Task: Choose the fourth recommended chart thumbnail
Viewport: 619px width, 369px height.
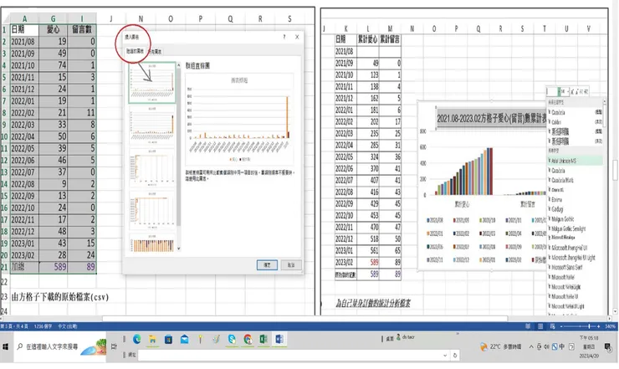Action: 152,211
